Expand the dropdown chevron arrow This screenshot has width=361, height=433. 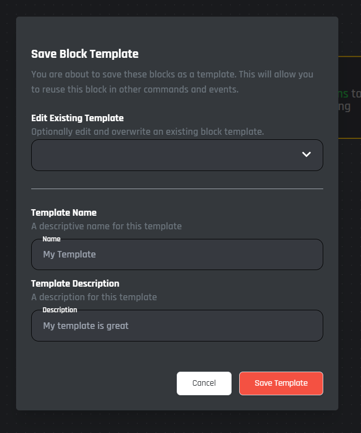coord(306,154)
